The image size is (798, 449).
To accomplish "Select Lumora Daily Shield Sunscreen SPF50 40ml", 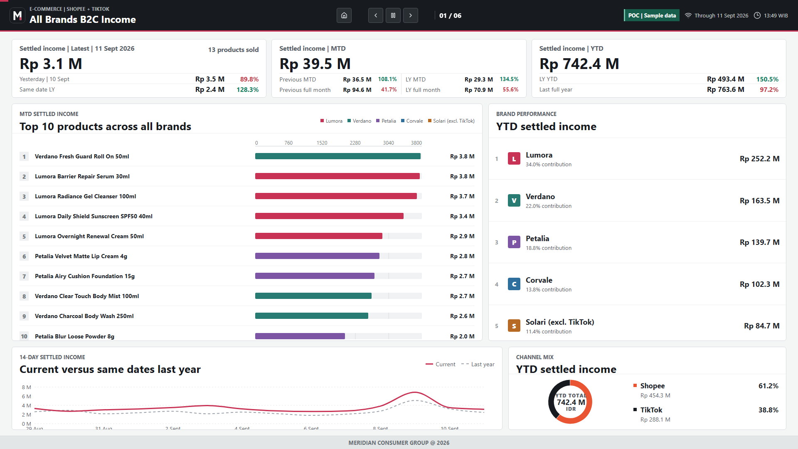I will pos(247,216).
